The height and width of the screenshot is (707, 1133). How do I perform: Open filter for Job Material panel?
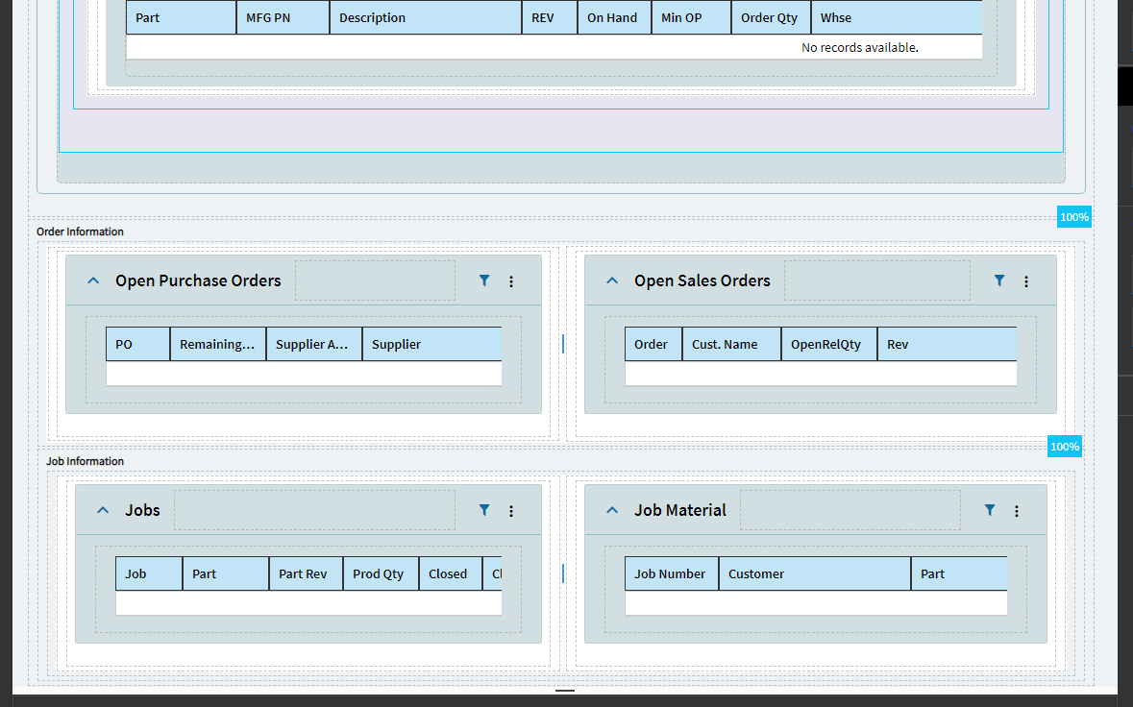coord(990,511)
